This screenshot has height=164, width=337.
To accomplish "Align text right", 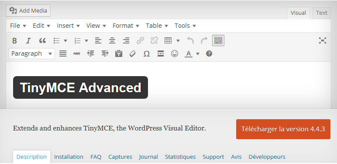I will coord(126,40).
